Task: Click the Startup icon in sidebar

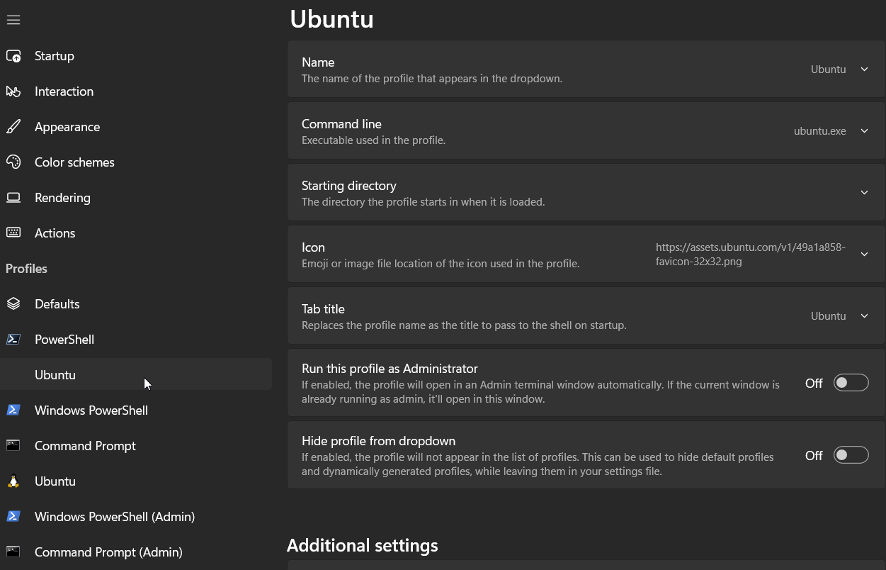Action: click(13, 56)
